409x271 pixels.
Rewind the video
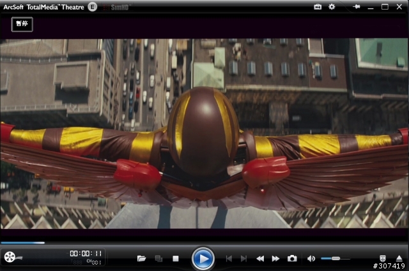pos(260,258)
